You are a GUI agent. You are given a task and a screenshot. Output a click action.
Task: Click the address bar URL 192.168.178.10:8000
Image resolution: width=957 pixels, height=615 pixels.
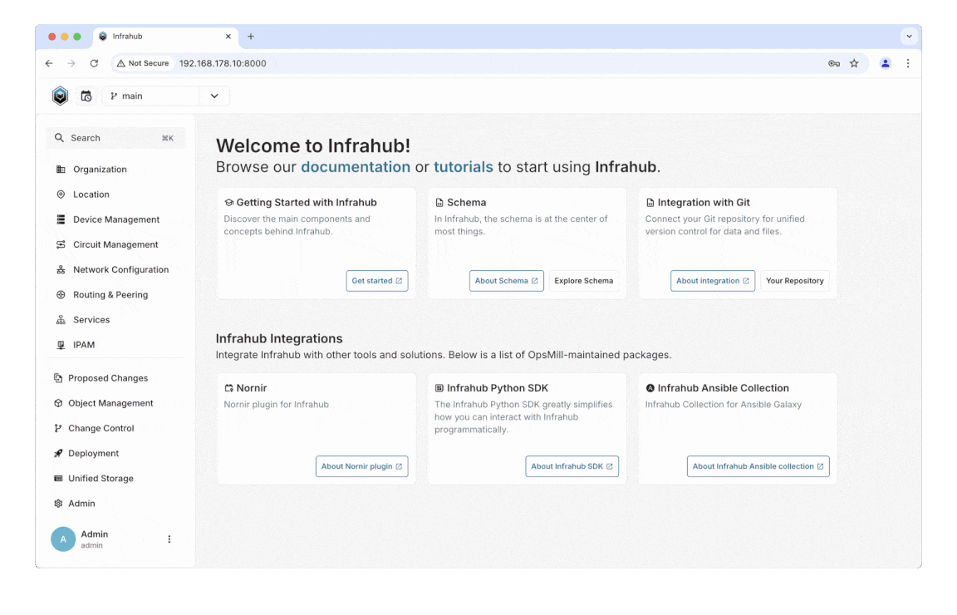click(223, 63)
